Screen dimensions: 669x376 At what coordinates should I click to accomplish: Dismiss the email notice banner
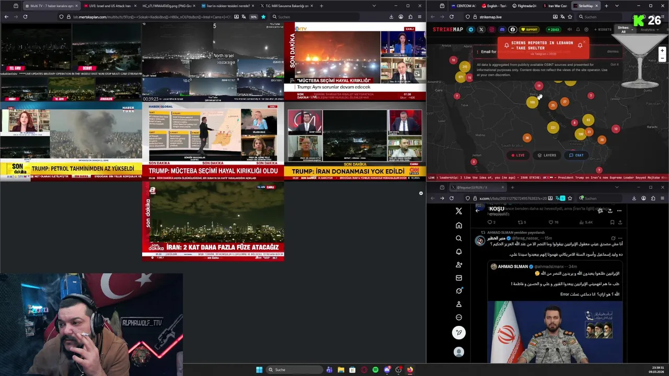click(613, 51)
